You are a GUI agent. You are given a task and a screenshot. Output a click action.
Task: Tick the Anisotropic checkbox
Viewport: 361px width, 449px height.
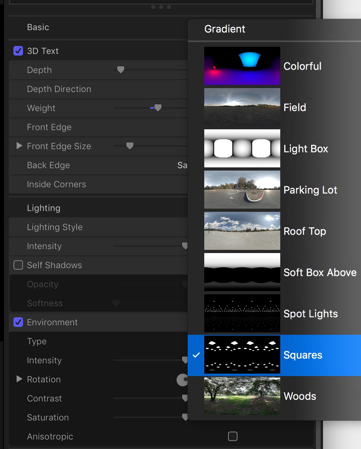[x=233, y=436]
